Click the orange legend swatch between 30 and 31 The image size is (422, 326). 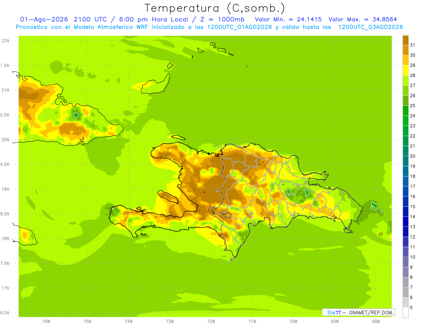click(x=405, y=50)
